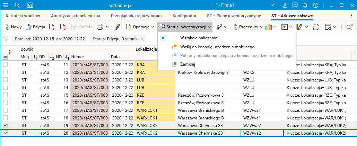Click the printer icon
The width and height of the screenshot is (357, 146).
point(100,27)
